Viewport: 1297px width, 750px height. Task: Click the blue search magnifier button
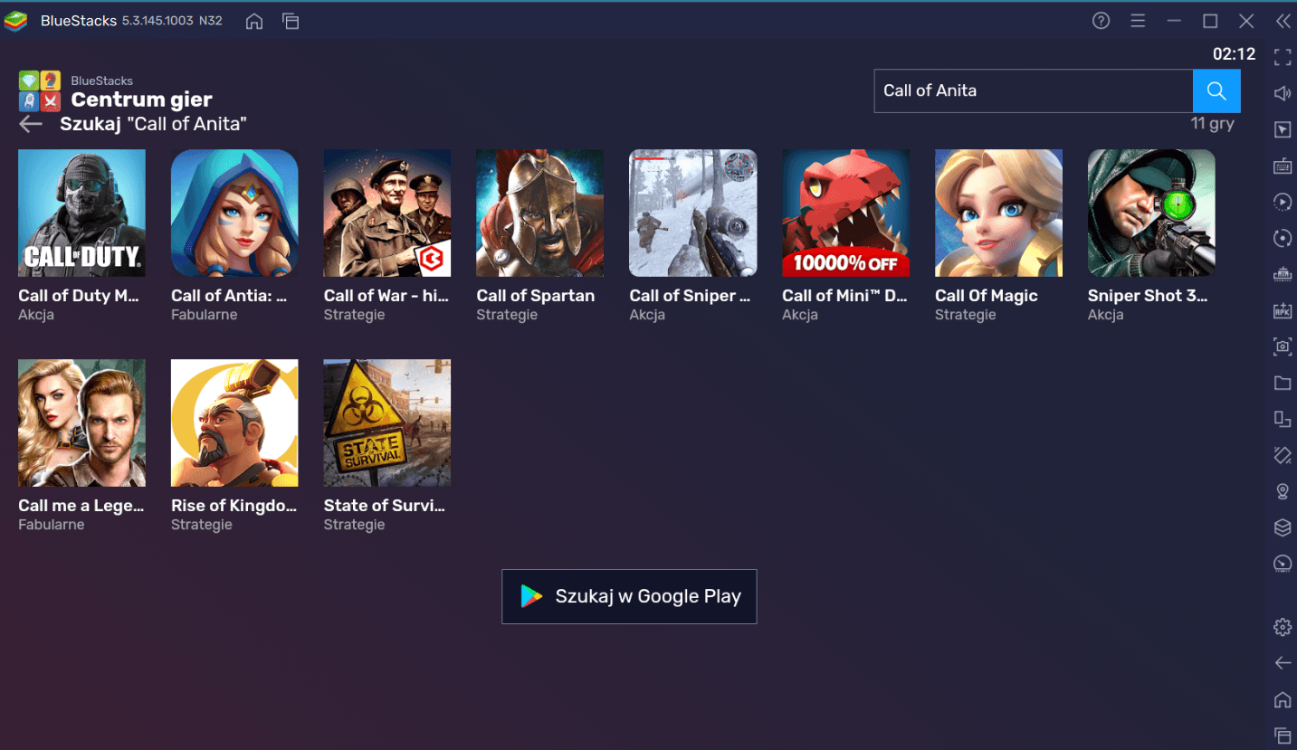pos(1216,90)
